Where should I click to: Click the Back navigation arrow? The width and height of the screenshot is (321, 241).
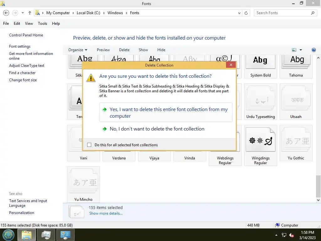coord(6,13)
